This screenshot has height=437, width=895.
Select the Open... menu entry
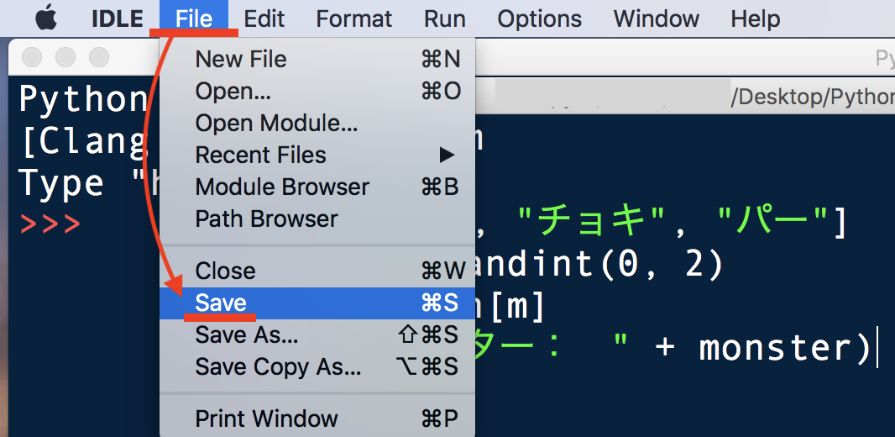pyautogui.click(x=317, y=92)
